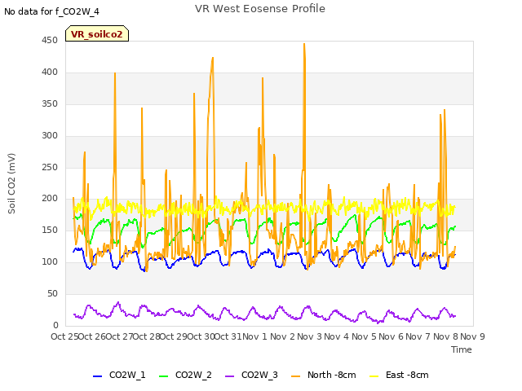Viewport: 522px width, 391px height.
Task: Click the Time axis label
Action: coord(462,349)
